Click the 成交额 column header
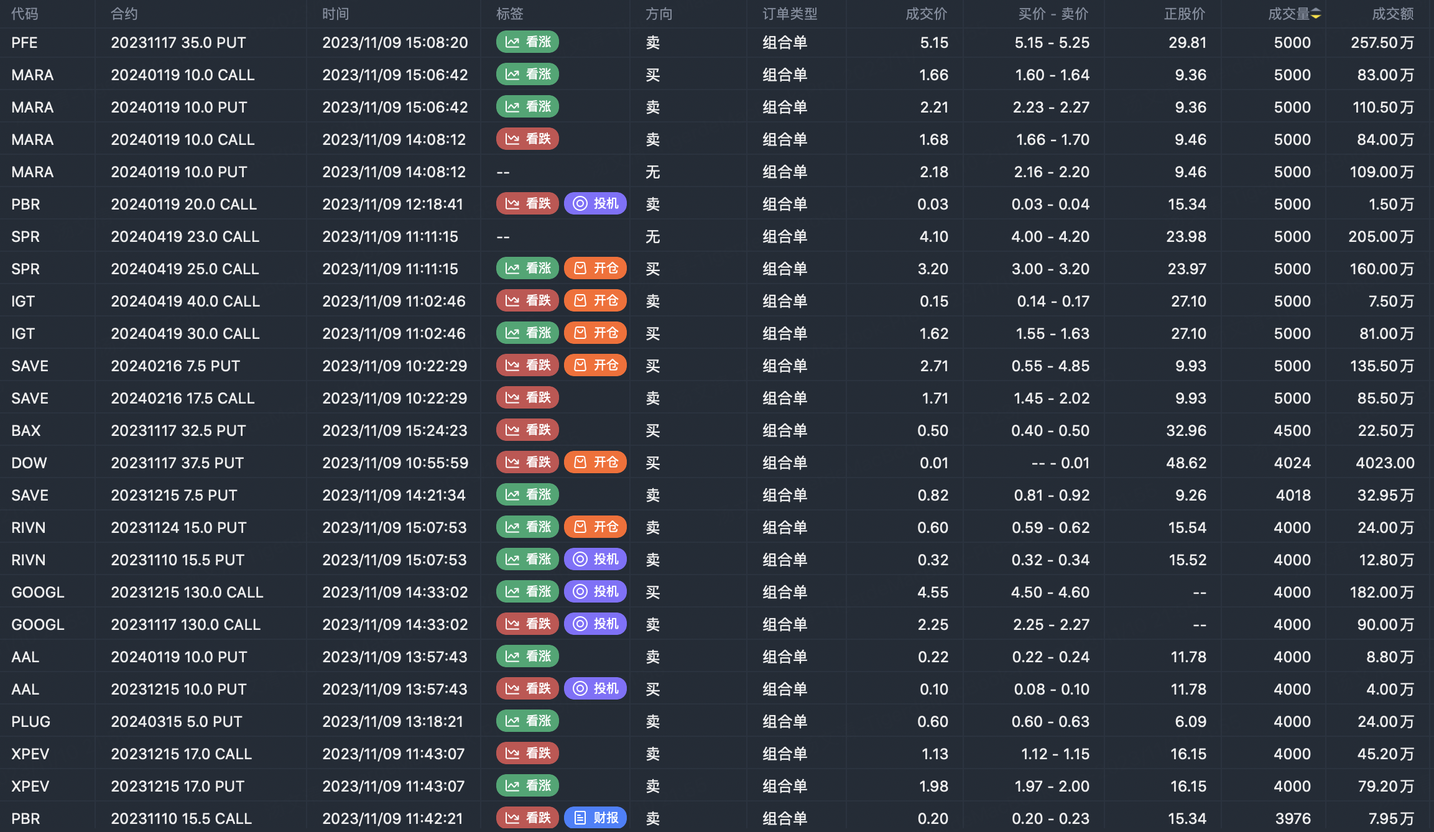 (1393, 14)
